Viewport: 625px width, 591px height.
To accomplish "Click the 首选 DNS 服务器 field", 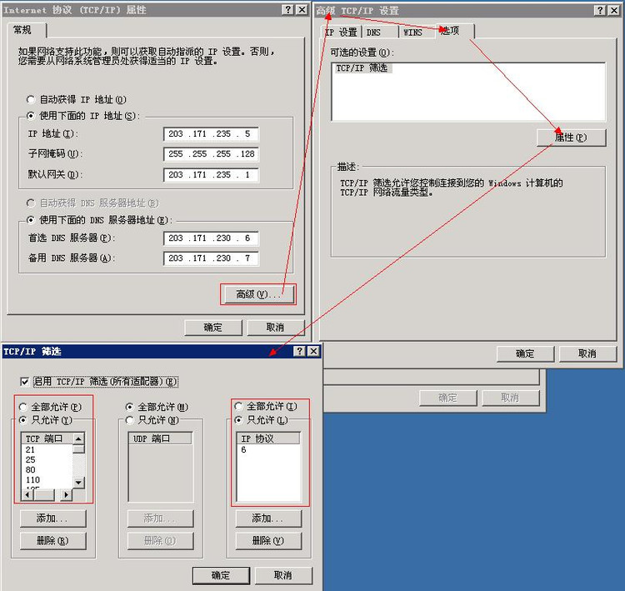I will [211, 238].
